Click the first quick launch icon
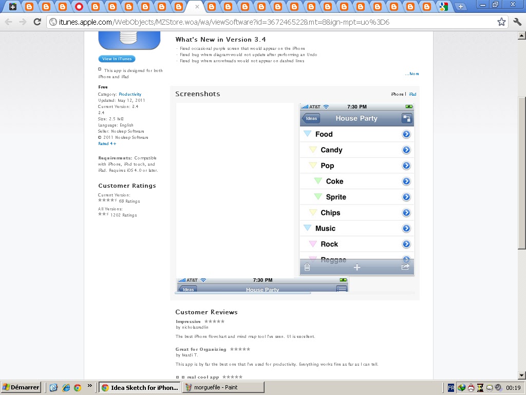 53,388
